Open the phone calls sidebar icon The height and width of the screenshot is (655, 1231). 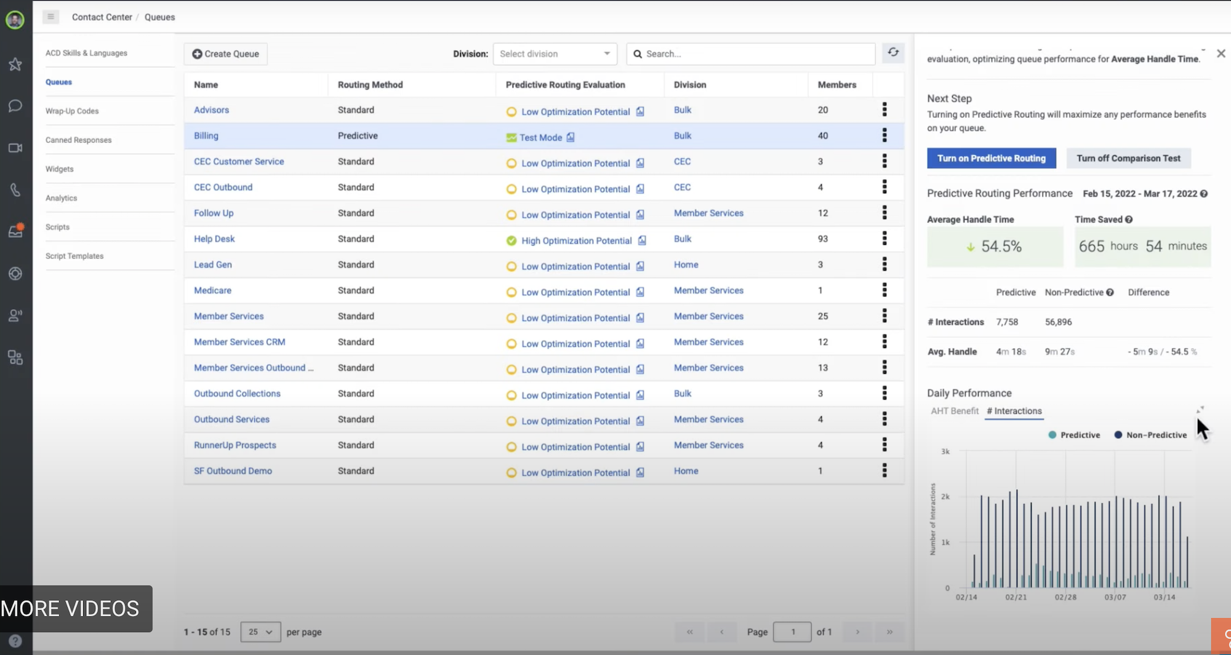[15, 189]
